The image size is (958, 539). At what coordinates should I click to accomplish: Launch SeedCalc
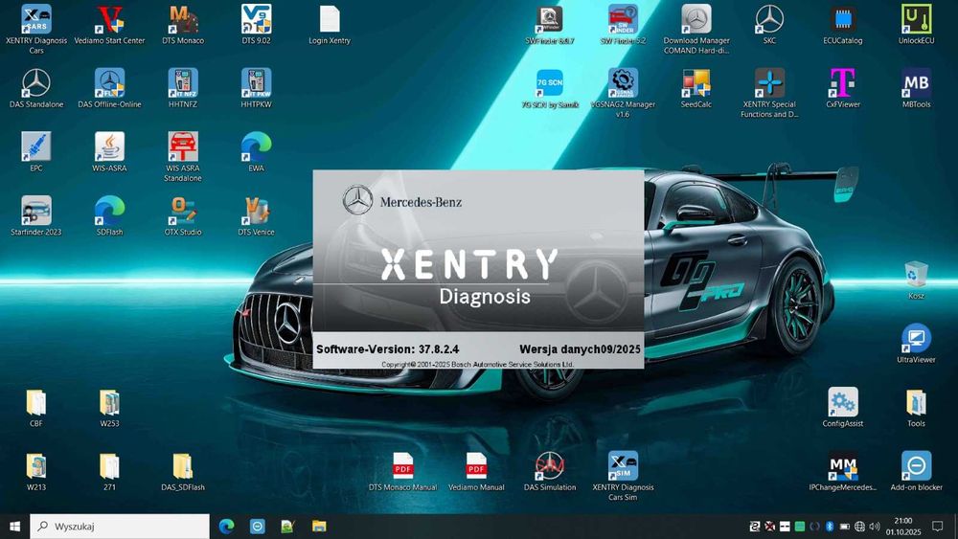tap(696, 83)
